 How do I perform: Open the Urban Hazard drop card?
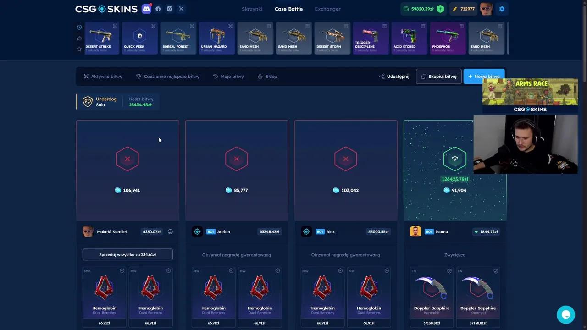(216, 38)
